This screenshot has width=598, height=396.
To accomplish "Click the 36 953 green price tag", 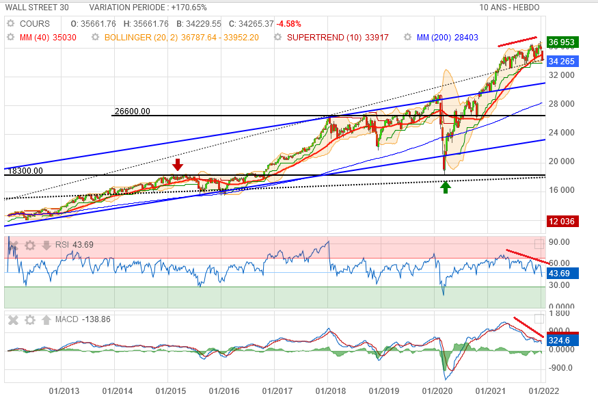I will click(x=563, y=42).
